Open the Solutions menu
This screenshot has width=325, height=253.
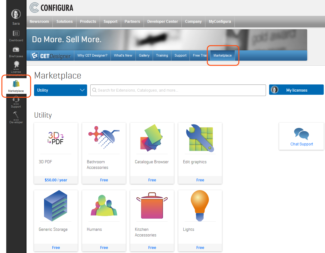pyautogui.click(x=64, y=22)
